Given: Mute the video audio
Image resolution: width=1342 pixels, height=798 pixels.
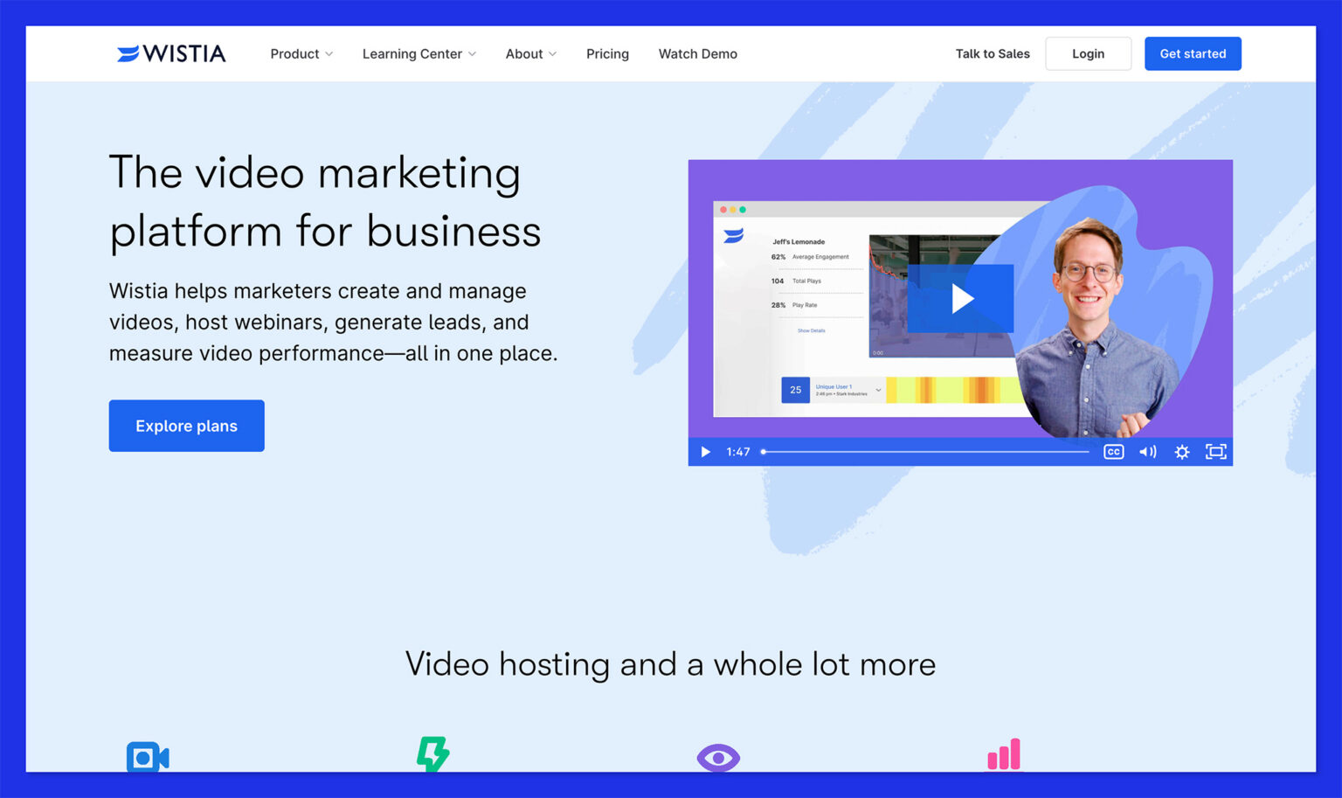Looking at the screenshot, I should pyautogui.click(x=1147, y=452).
